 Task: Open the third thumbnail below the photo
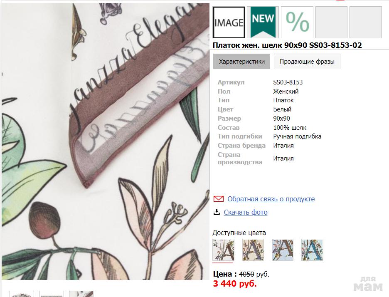click(81, 294)
